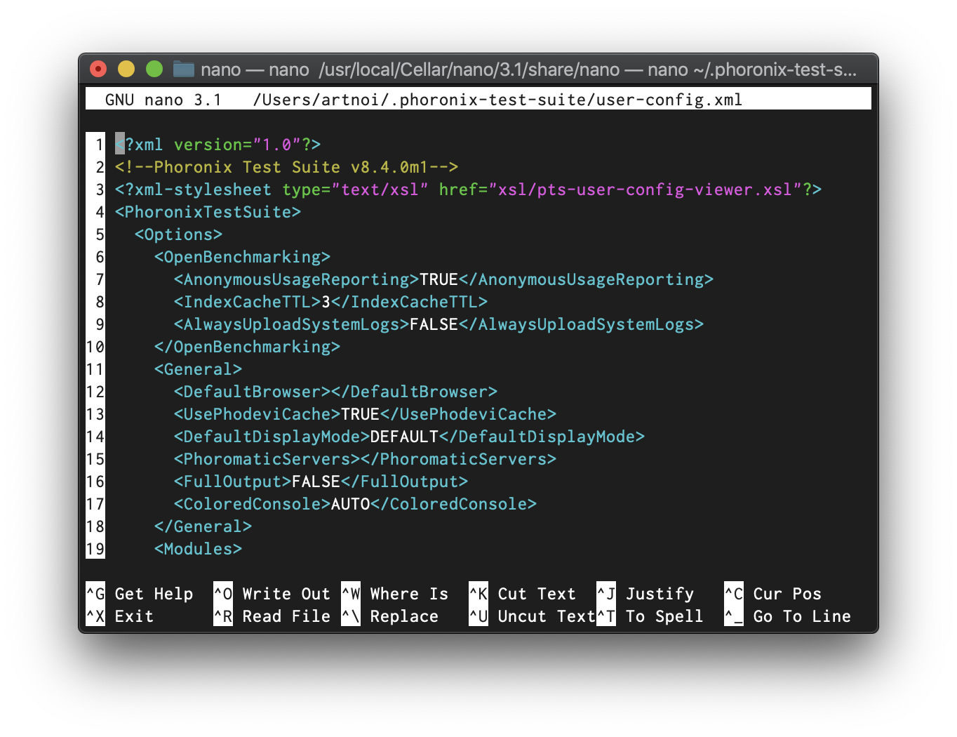Click the opening <OpenBenchmarking> tag
The width and height of the screenshot is (957, 737).
(243, 257)
